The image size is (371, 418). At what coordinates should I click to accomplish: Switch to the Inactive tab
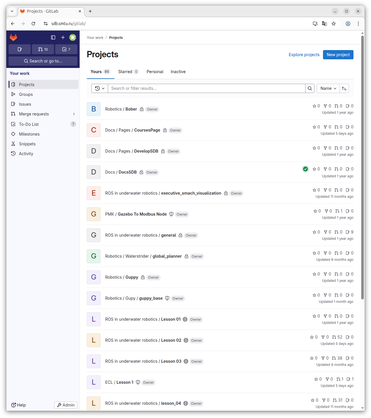[178, 72]
